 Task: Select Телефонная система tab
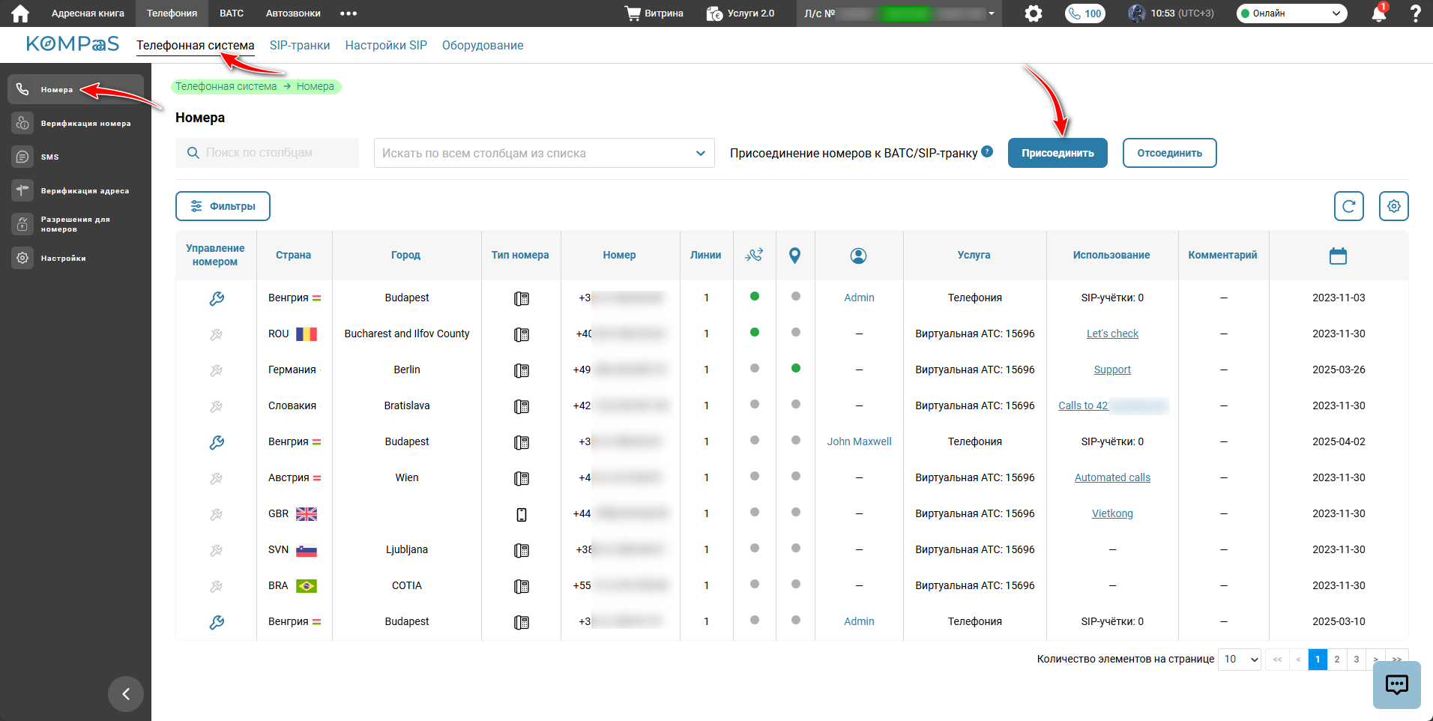point(196,46)
